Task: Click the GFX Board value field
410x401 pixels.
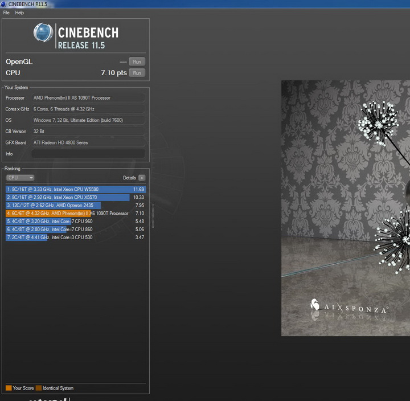Action: click(88, 142)
